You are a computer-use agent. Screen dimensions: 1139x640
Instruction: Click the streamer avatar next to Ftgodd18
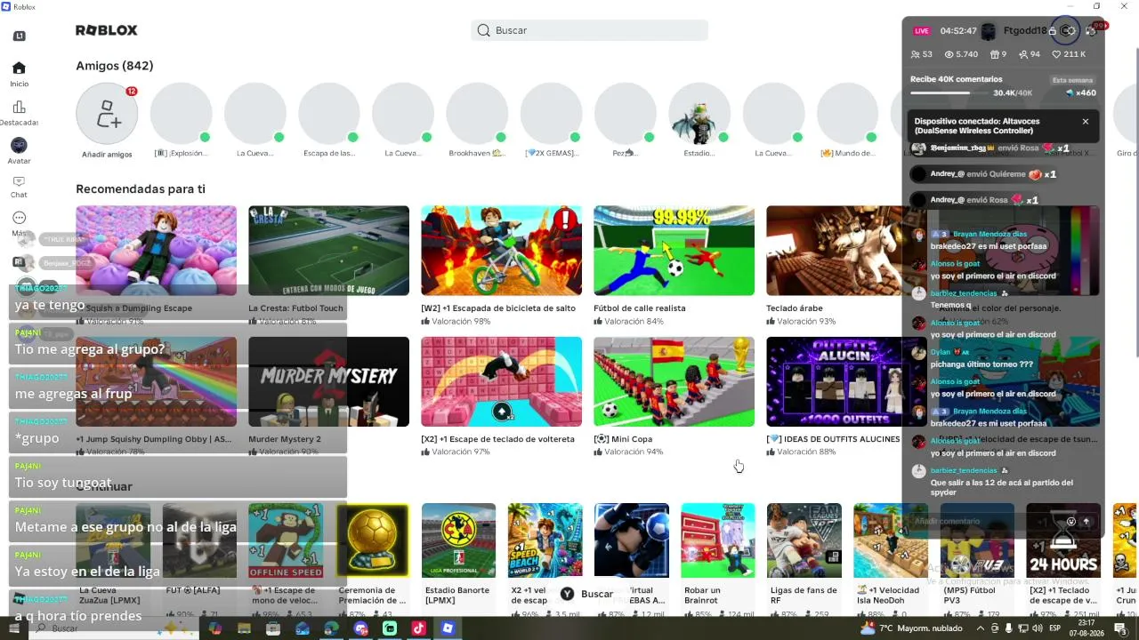pyautogui.click(x=989, y=31)
